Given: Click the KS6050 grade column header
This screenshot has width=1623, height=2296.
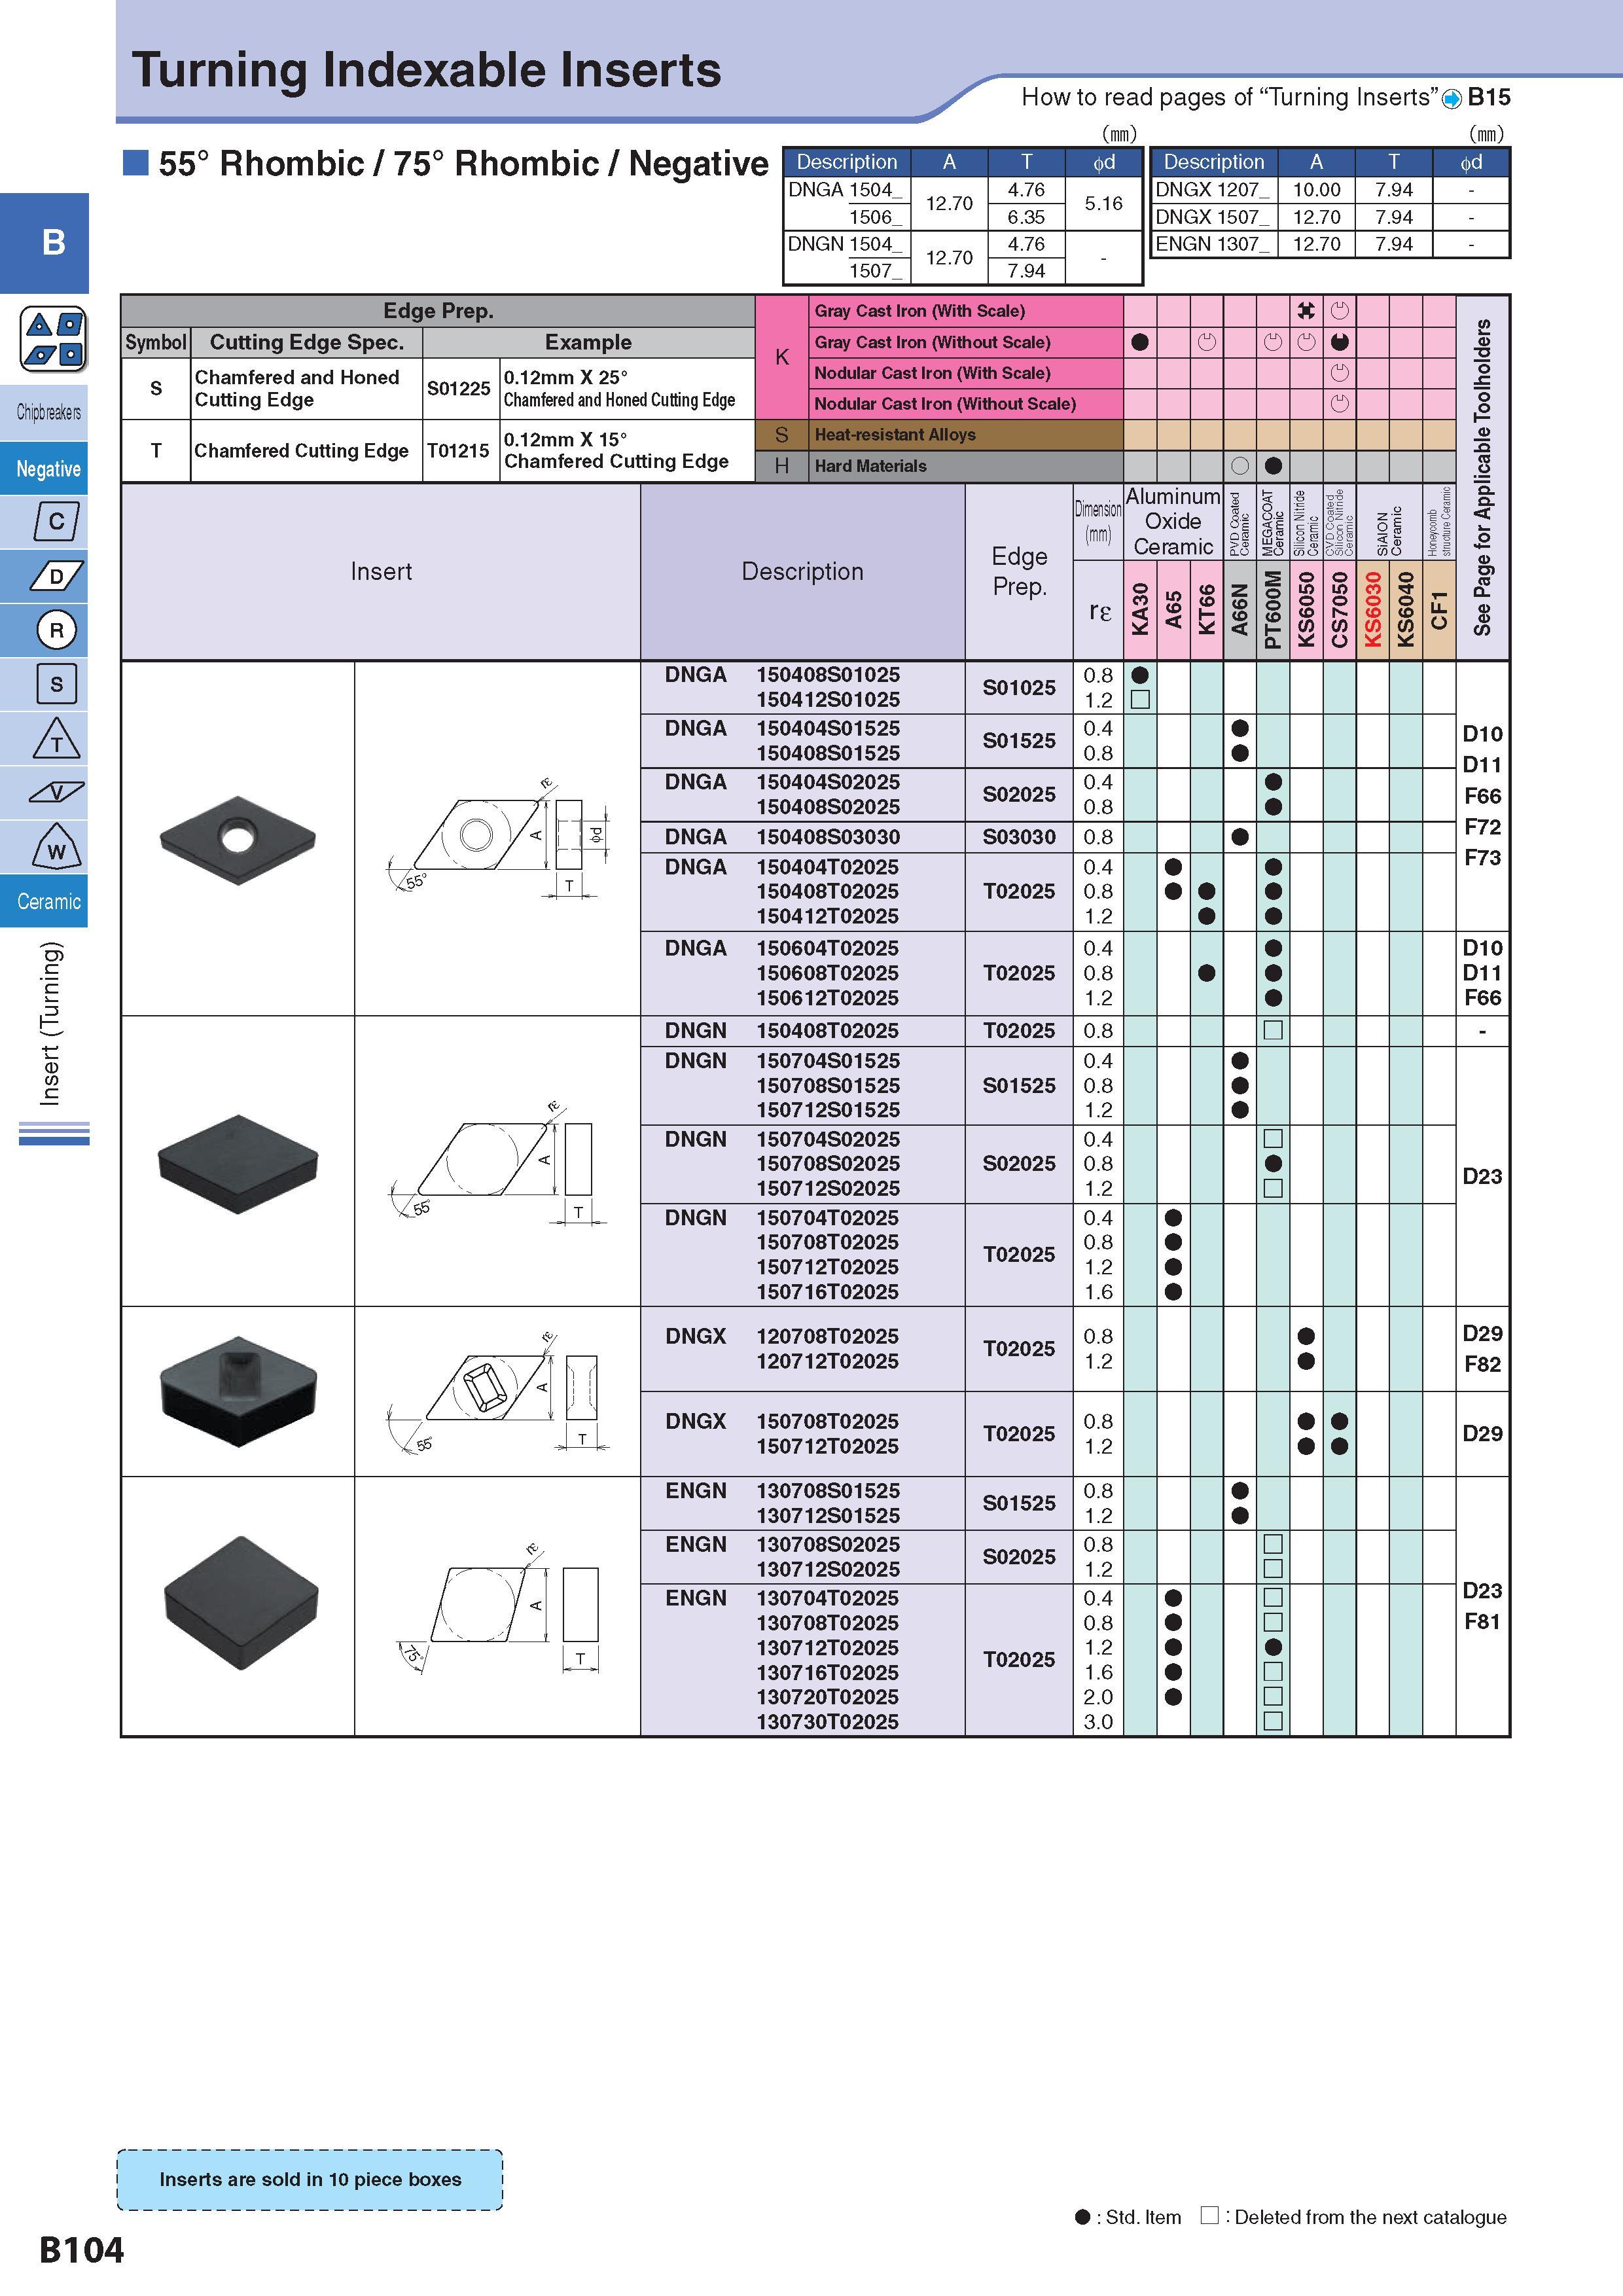Looking at the screenshot, I should 1306,609.
